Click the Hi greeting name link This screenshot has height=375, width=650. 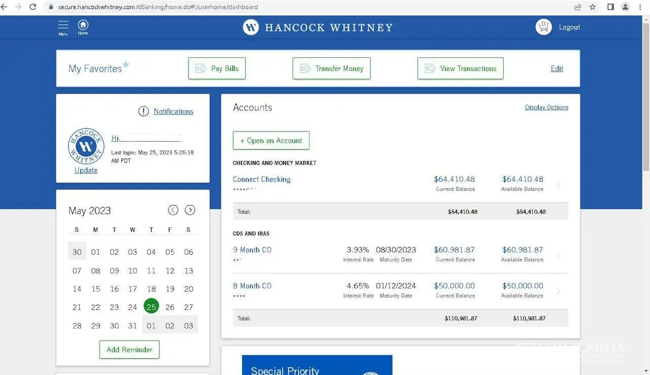pos(146,138)
